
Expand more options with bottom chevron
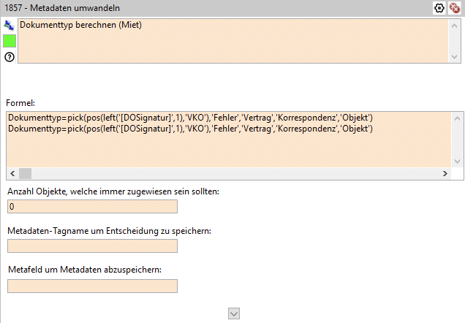(x=234, y=313)
